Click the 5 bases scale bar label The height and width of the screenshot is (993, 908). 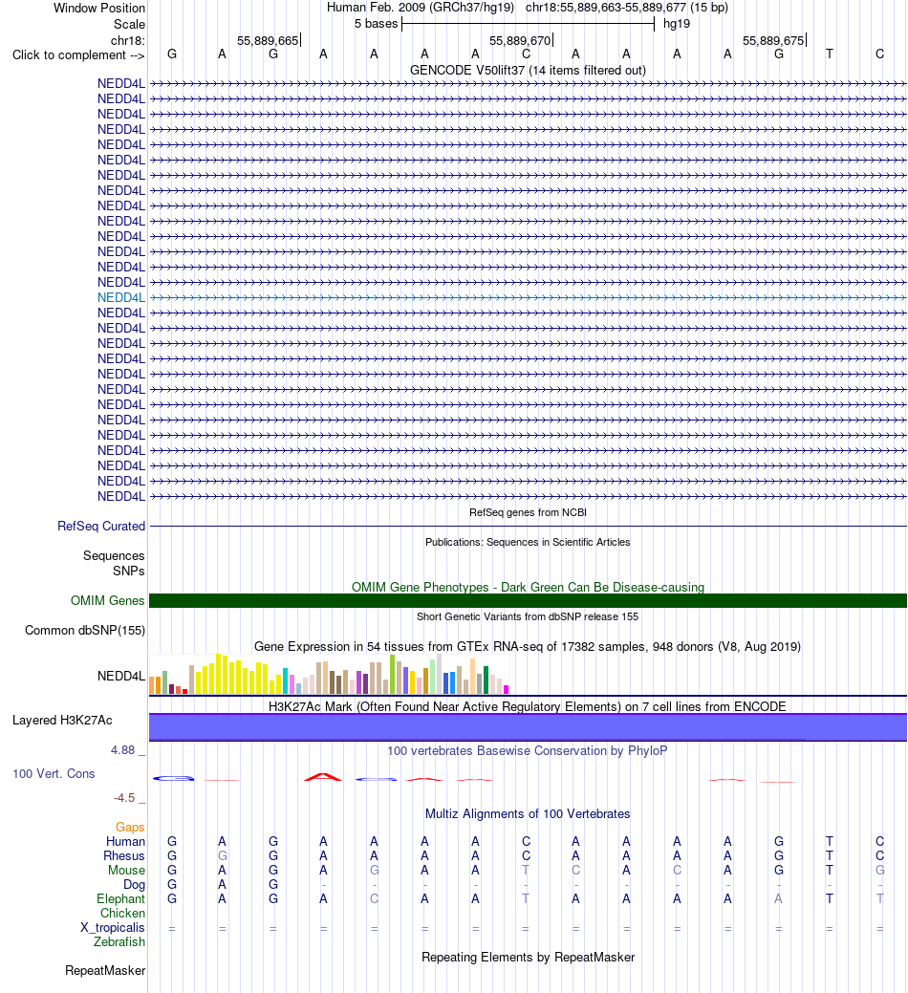point(377,24)
